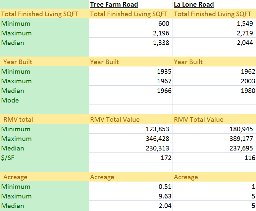The width and height of the screenshot is (256, 211).
Task: Click the Tree Farm Road column header
Action: (x=114, y=5)
